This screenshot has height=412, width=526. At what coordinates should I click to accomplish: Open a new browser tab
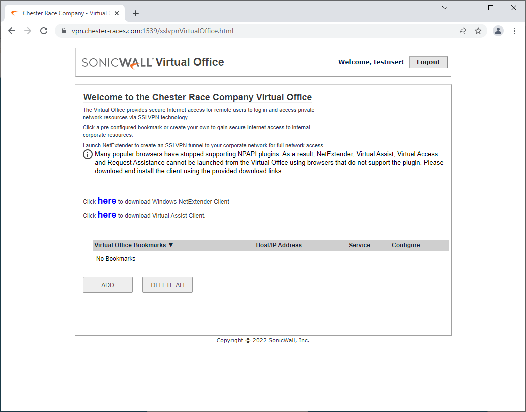(x=136, y=13)
